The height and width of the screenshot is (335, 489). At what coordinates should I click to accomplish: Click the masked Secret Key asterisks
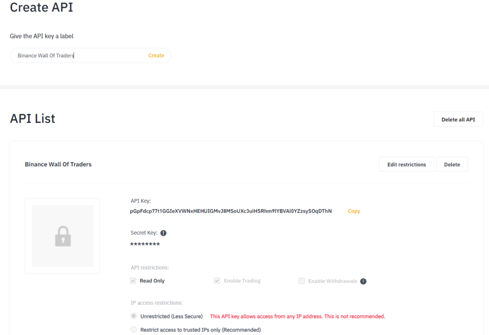pos(145,244)
